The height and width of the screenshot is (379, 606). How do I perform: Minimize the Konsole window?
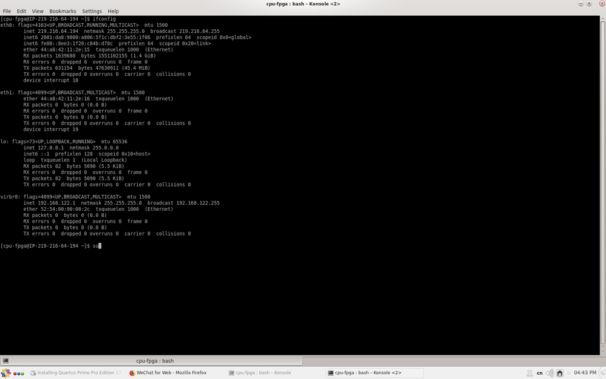pyautogui.click(x=580, y=4)
